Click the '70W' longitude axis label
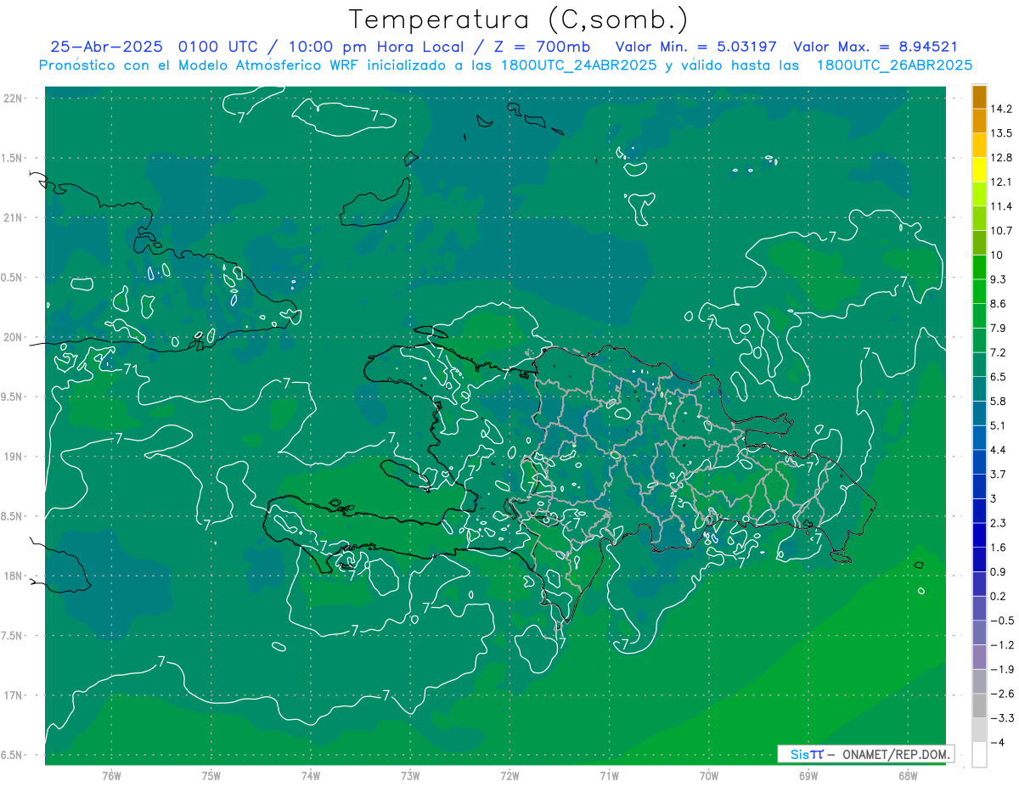 [709, 776]
